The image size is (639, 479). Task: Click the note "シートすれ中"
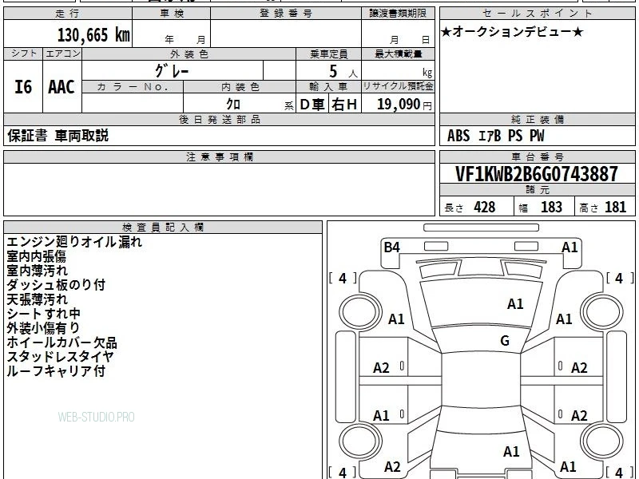click(44, 314)
